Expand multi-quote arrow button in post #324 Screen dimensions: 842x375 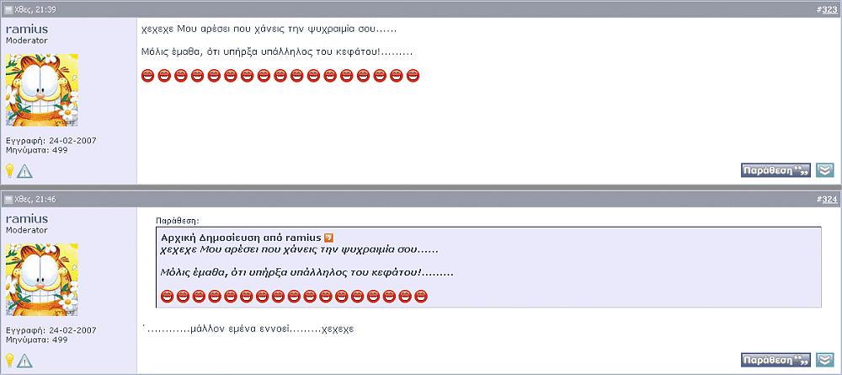click(825, 360)
